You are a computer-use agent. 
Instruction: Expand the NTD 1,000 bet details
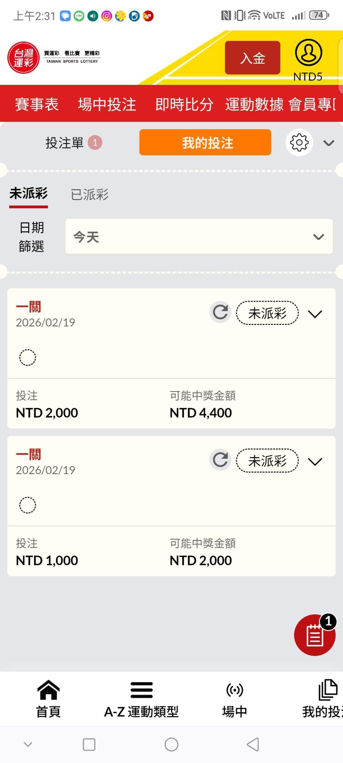pos(315,462)
